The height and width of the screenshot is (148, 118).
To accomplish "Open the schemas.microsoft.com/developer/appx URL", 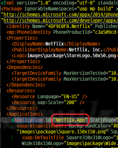I will click(61, 20).
